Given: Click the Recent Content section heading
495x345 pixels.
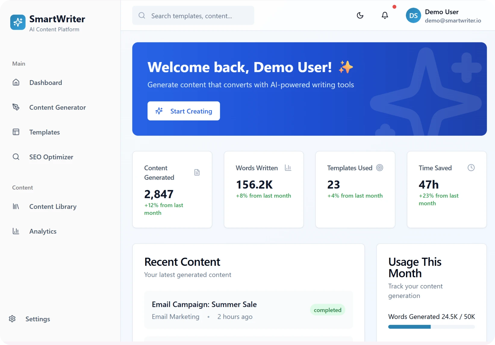Looking at the screenshot, I should (x=182, y=262).
